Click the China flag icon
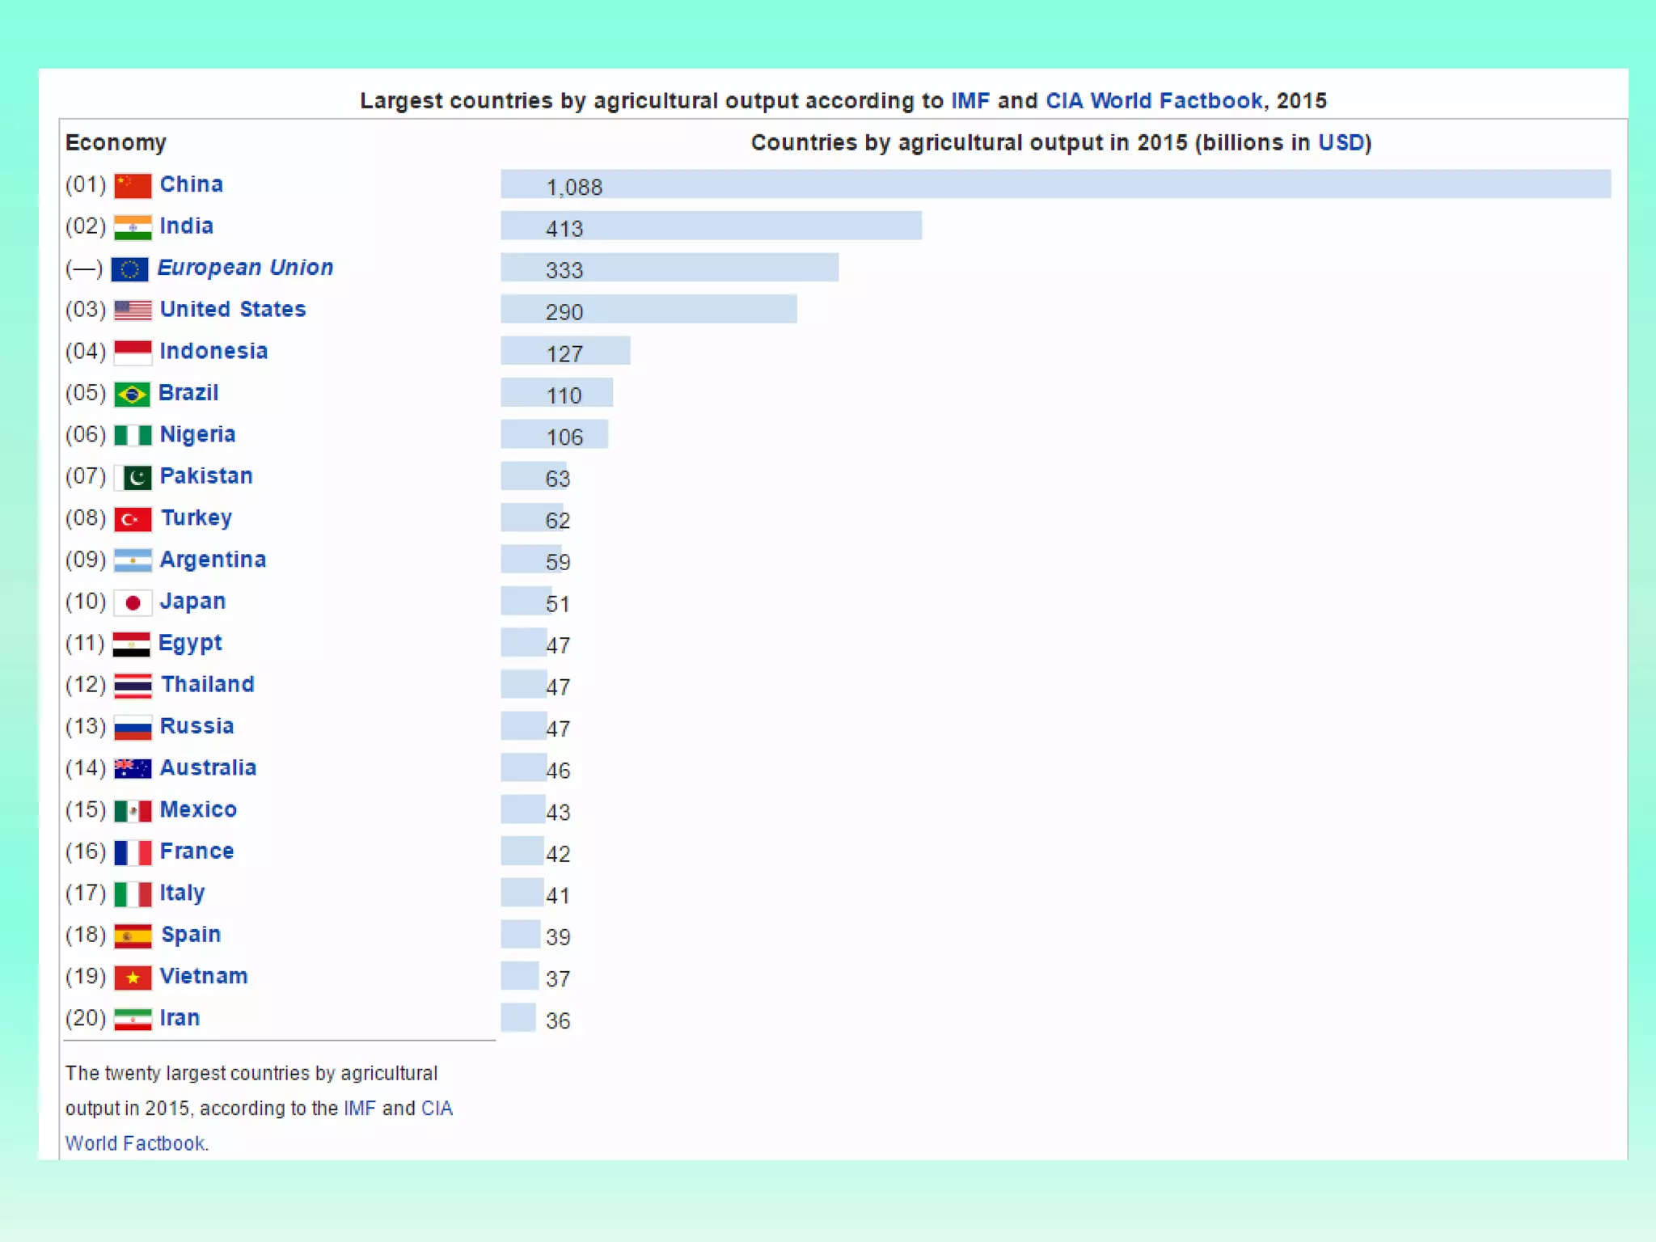Viewport: 1656px width, 1242px height. pos(133,185)
